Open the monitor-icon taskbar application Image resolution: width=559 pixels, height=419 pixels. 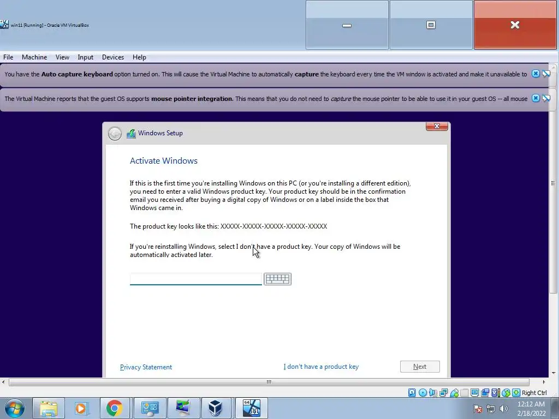183,408
